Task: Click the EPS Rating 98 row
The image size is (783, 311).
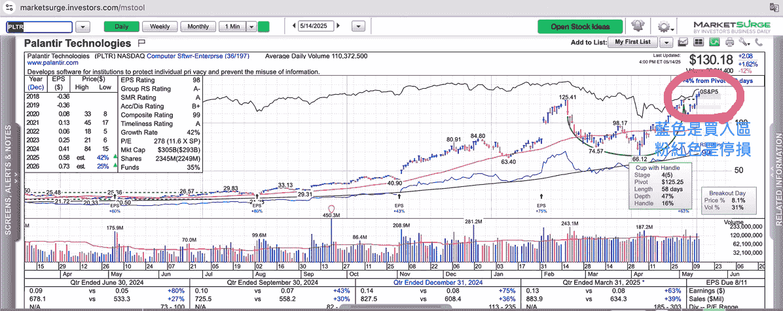Action: click(160, 80)
